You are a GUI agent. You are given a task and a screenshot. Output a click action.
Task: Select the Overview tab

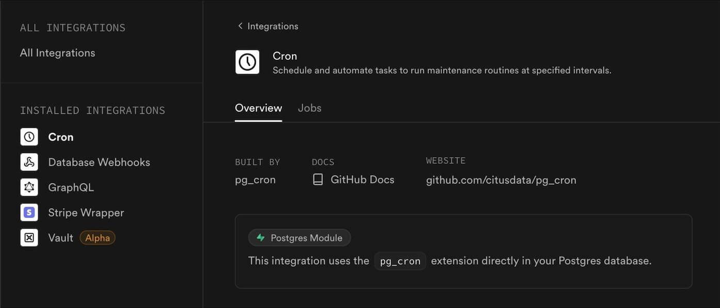[258, 108]
